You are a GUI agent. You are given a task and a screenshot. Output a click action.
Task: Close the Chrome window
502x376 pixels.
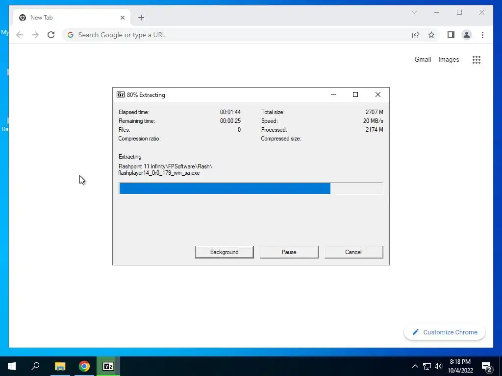coord(481,12)
